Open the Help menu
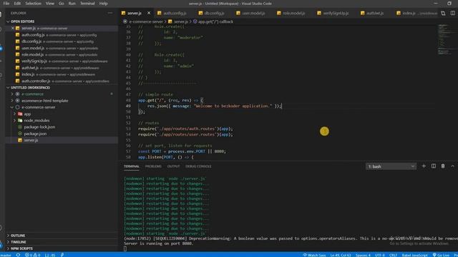 (103, 4)
